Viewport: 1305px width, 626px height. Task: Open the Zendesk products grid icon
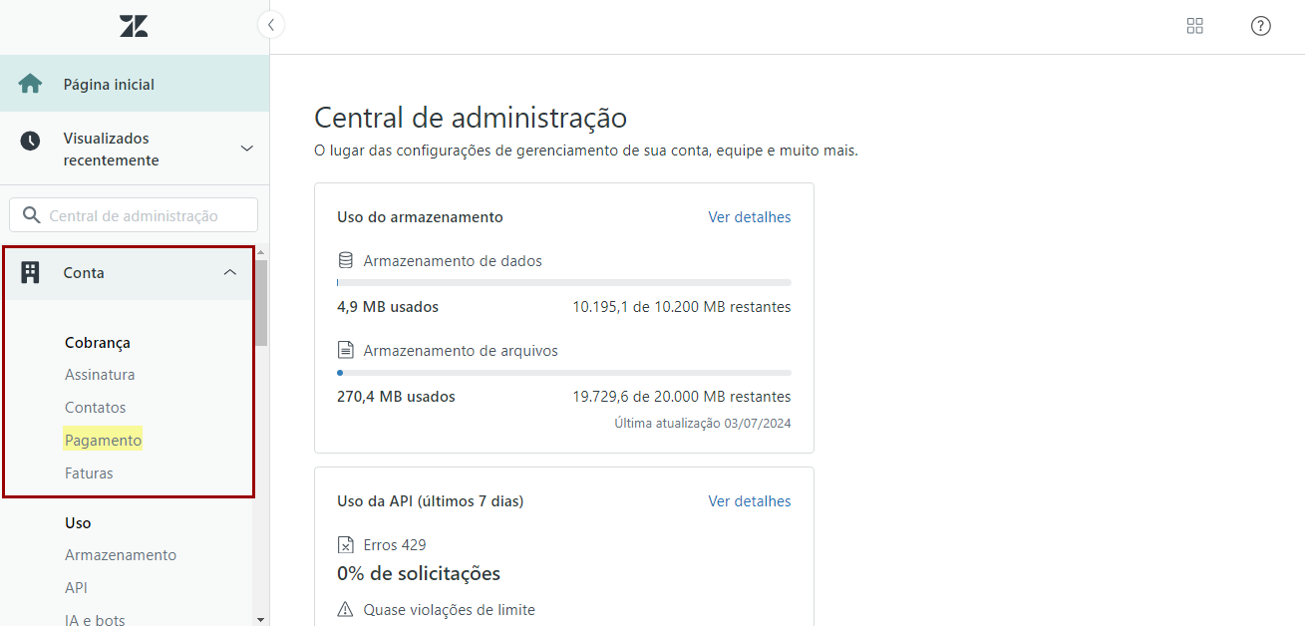[x=1194, y=27]
